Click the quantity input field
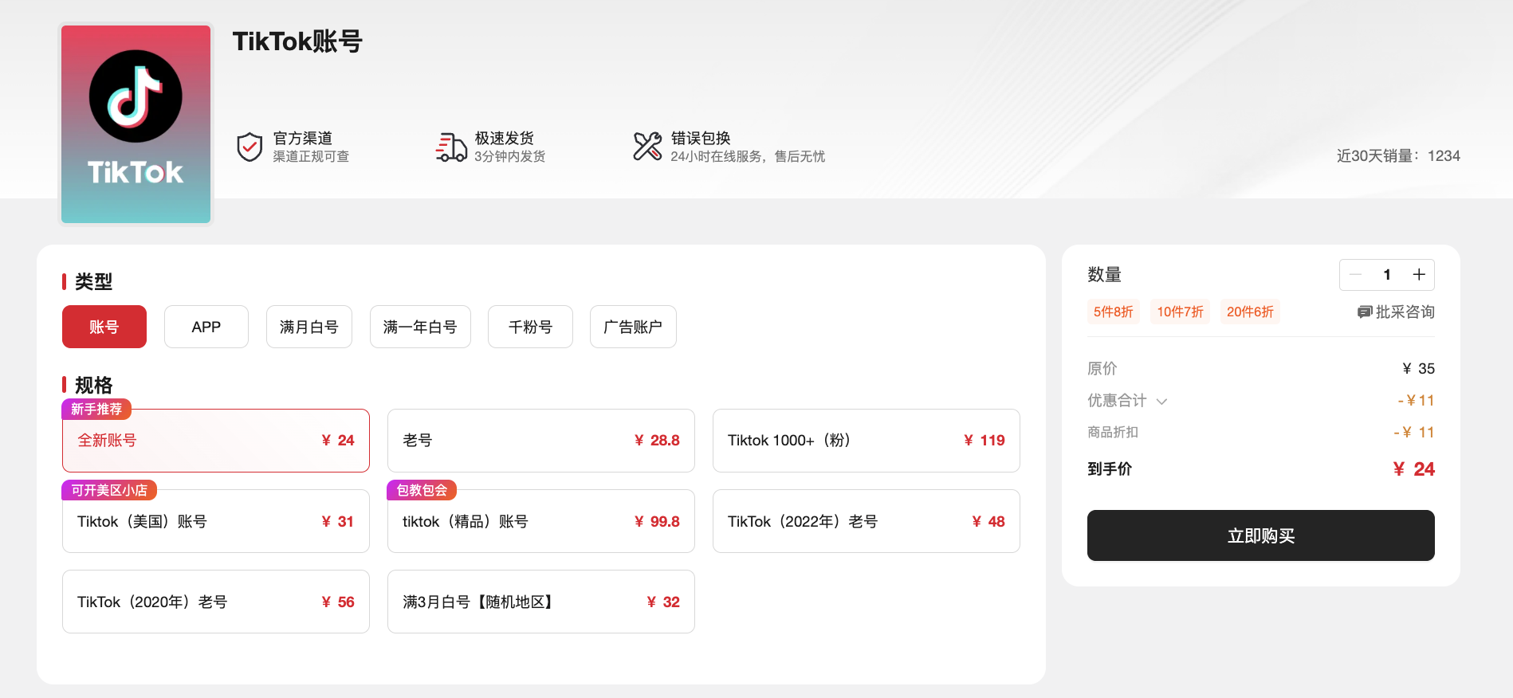 (1387, 275)
